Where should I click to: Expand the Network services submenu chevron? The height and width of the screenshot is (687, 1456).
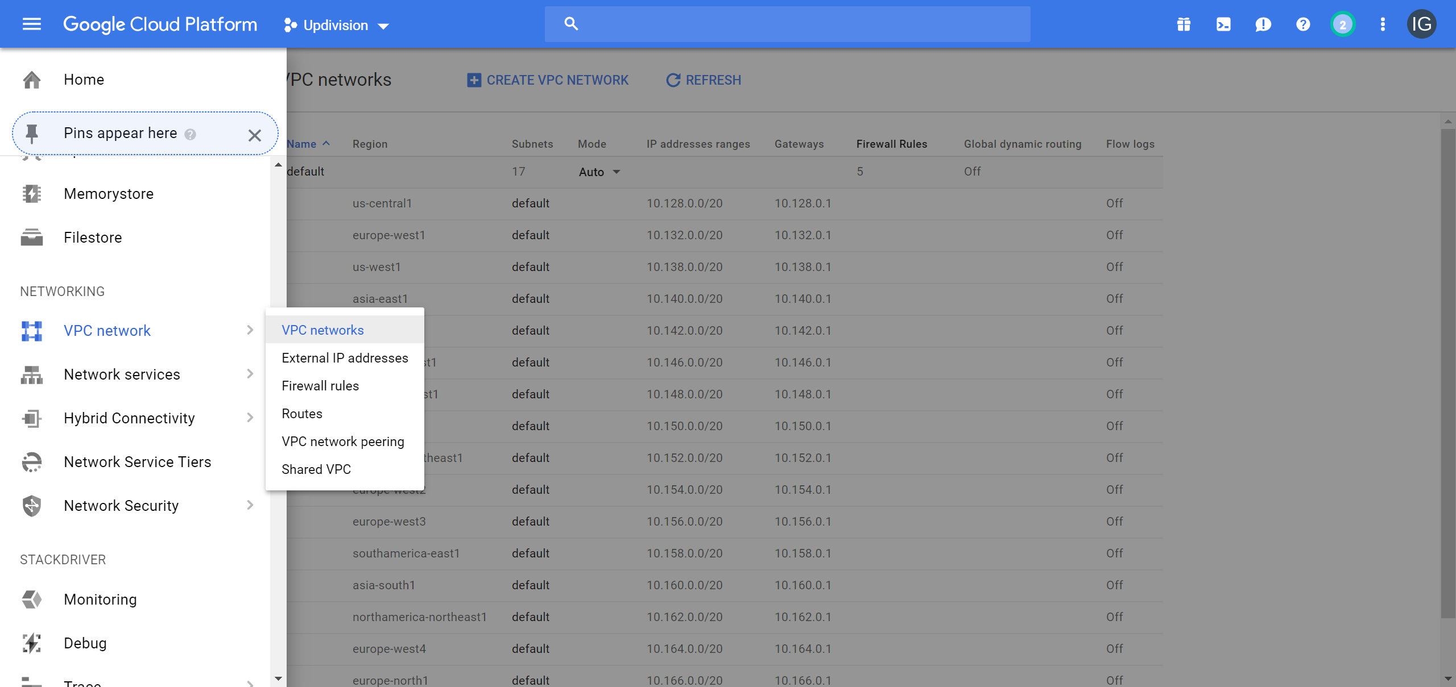(250, 374)
